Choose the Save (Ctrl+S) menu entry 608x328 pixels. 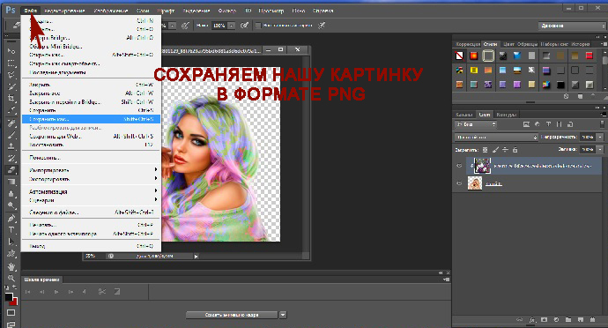point(91,110)
